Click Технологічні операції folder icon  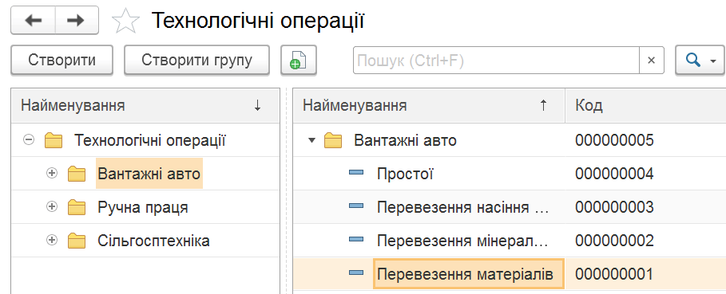(54, 140)
